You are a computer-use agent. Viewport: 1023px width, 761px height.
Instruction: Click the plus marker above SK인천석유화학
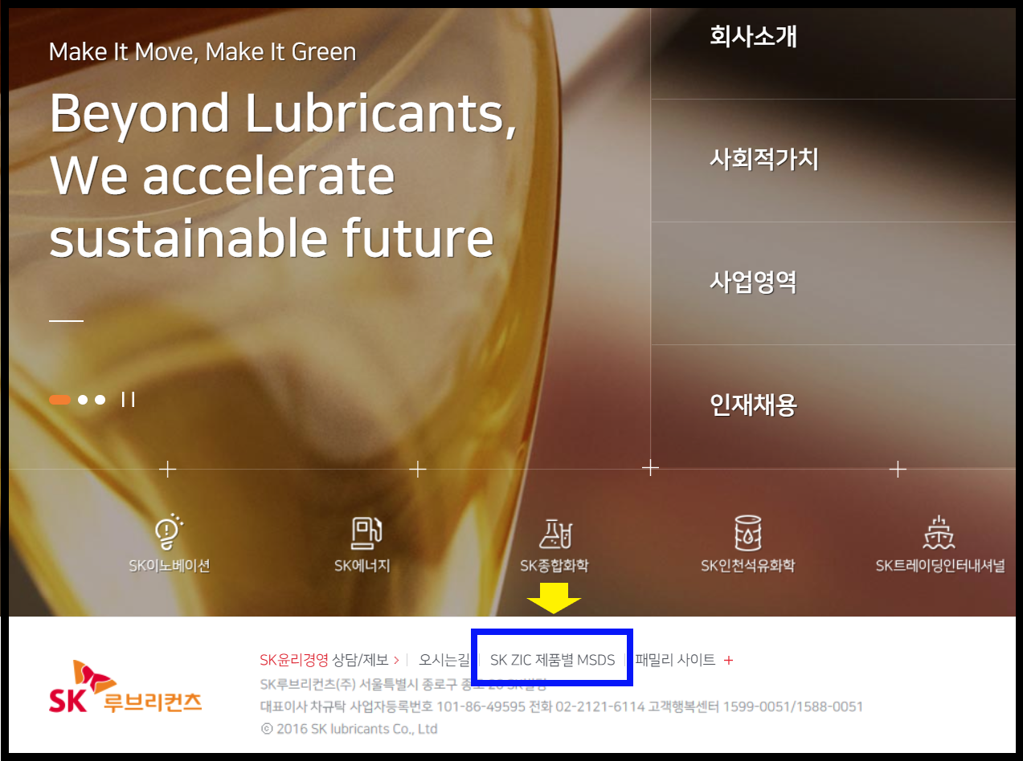click(650, 467)
